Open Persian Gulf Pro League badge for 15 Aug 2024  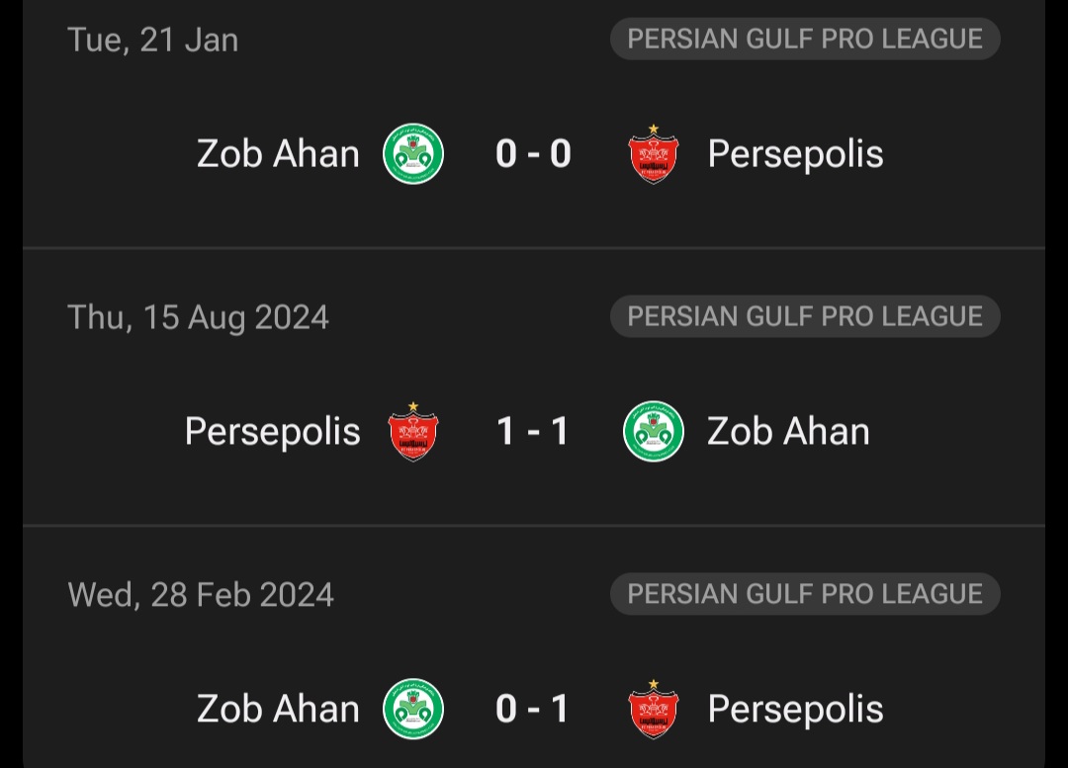tap(805, 316)
